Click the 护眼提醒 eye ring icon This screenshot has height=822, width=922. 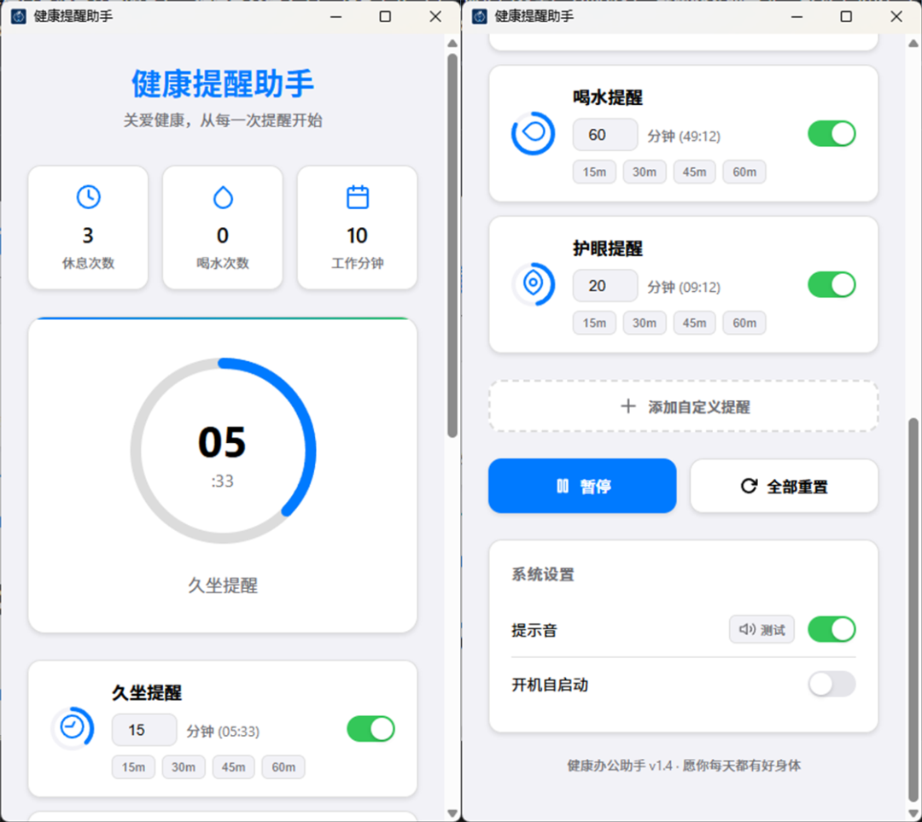pyautogui.click(x=533, y=284)
